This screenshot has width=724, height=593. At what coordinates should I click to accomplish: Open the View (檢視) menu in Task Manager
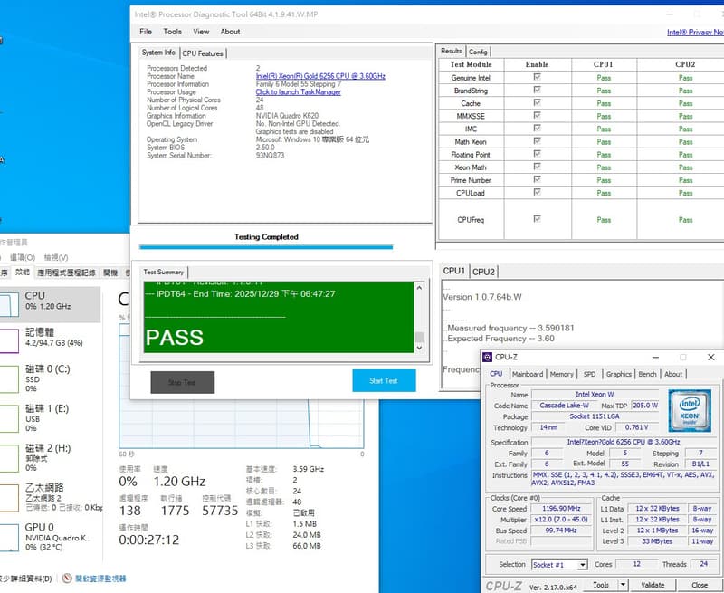[x=56, y=257]
